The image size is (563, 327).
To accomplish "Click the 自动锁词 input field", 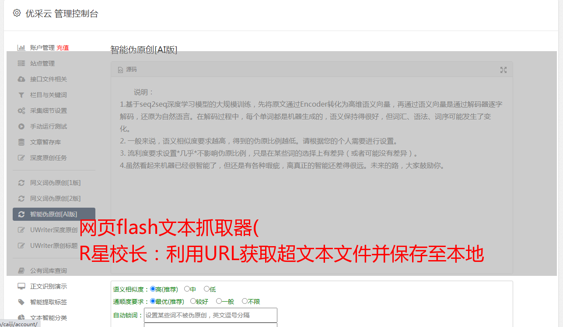I will (x=210, y=315).
